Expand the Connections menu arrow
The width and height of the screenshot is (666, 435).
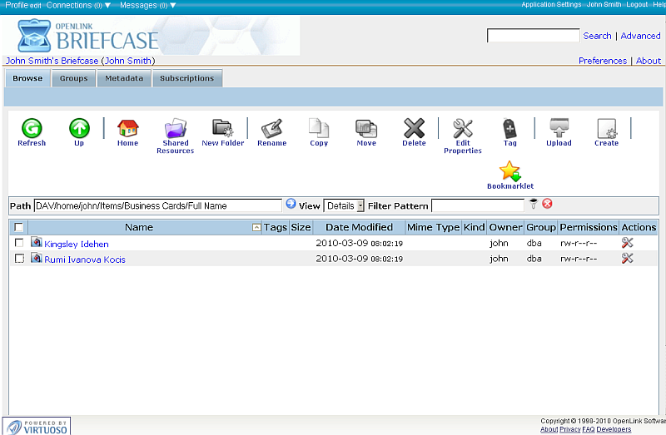[107, 5]
